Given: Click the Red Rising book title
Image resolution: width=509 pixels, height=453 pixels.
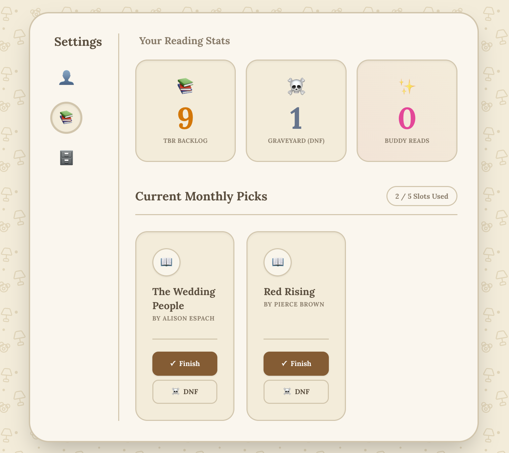Looking at the screenshot, I should (x=289, y=292).
